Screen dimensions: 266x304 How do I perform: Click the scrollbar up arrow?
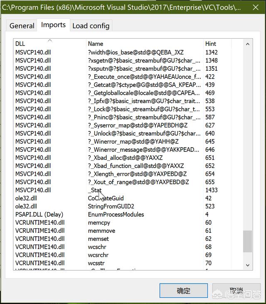pyautogui.click(x=248, y=44)
